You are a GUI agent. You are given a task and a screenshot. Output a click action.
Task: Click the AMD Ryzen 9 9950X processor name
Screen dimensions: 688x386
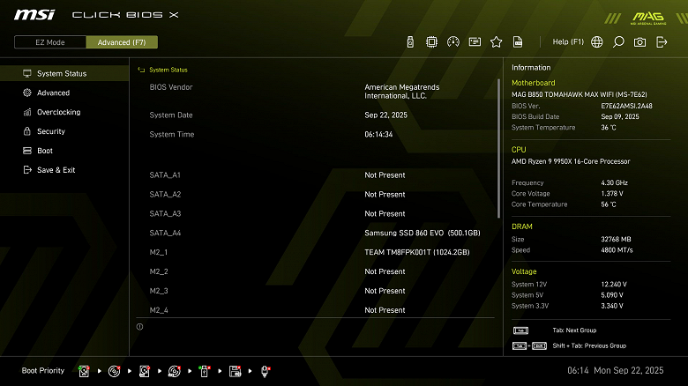tap(571, 161)
